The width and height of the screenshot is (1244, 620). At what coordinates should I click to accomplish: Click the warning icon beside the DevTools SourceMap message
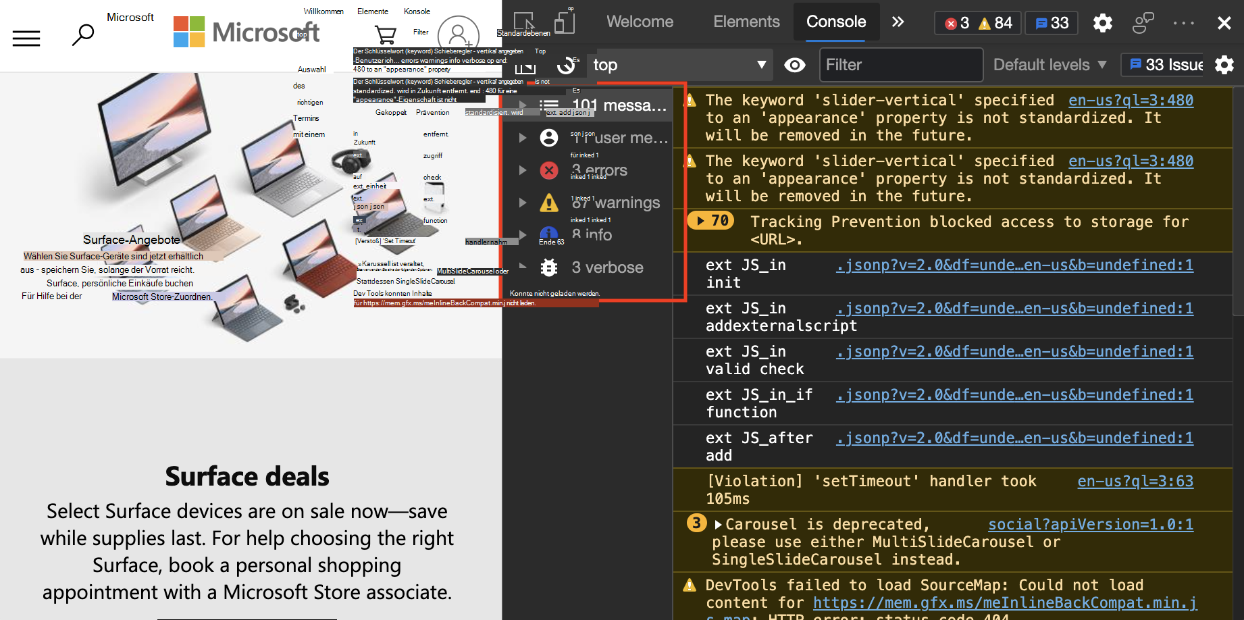click(x=690, y=585)
